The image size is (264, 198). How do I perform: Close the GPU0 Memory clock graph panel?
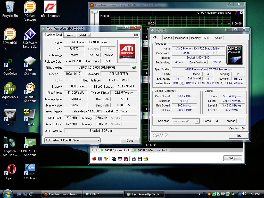pos(241,13)
